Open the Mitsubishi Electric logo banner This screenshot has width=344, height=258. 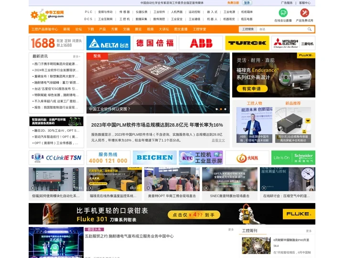click(293, 43)
